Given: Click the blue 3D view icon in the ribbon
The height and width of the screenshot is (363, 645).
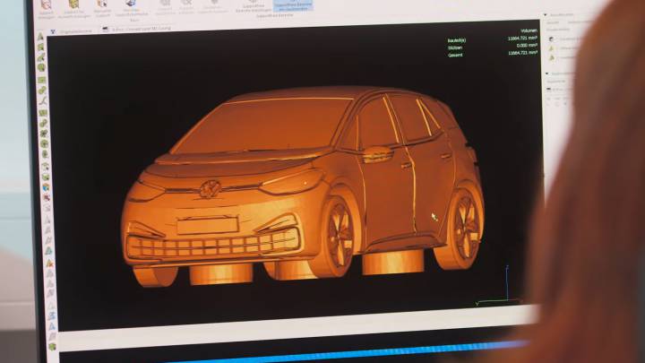Looking at the screenshot, I should [x=131, y=4].
